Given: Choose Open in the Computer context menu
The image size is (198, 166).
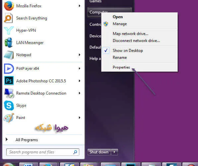Looking at the screenshot, I should 140,17.
